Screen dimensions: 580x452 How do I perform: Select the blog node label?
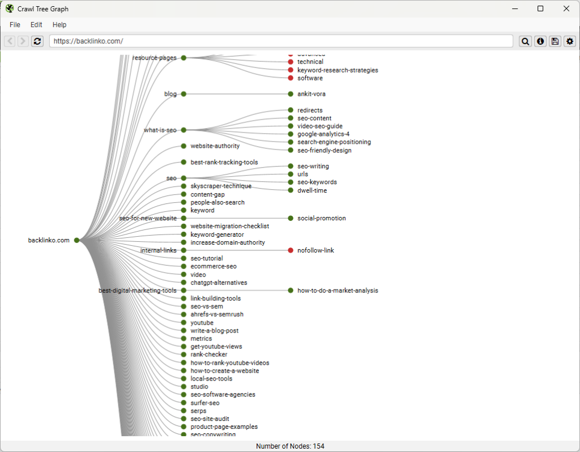click(170, 94)
